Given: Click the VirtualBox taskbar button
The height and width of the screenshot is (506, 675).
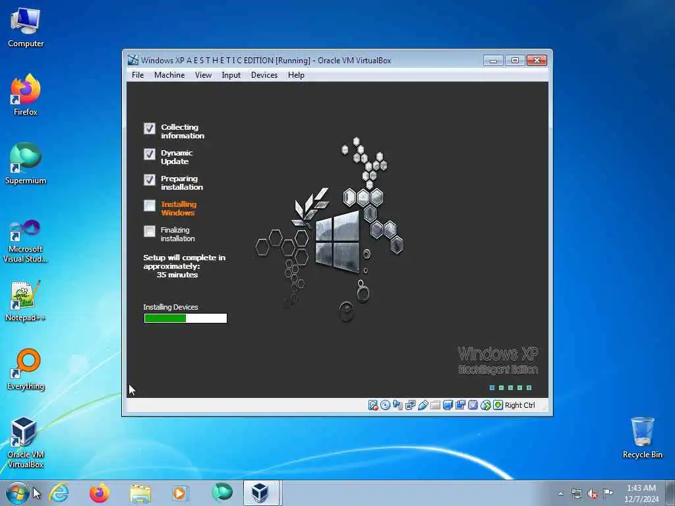Looking at the screenshot, I should pyautogui.click(x=262, y=493).
